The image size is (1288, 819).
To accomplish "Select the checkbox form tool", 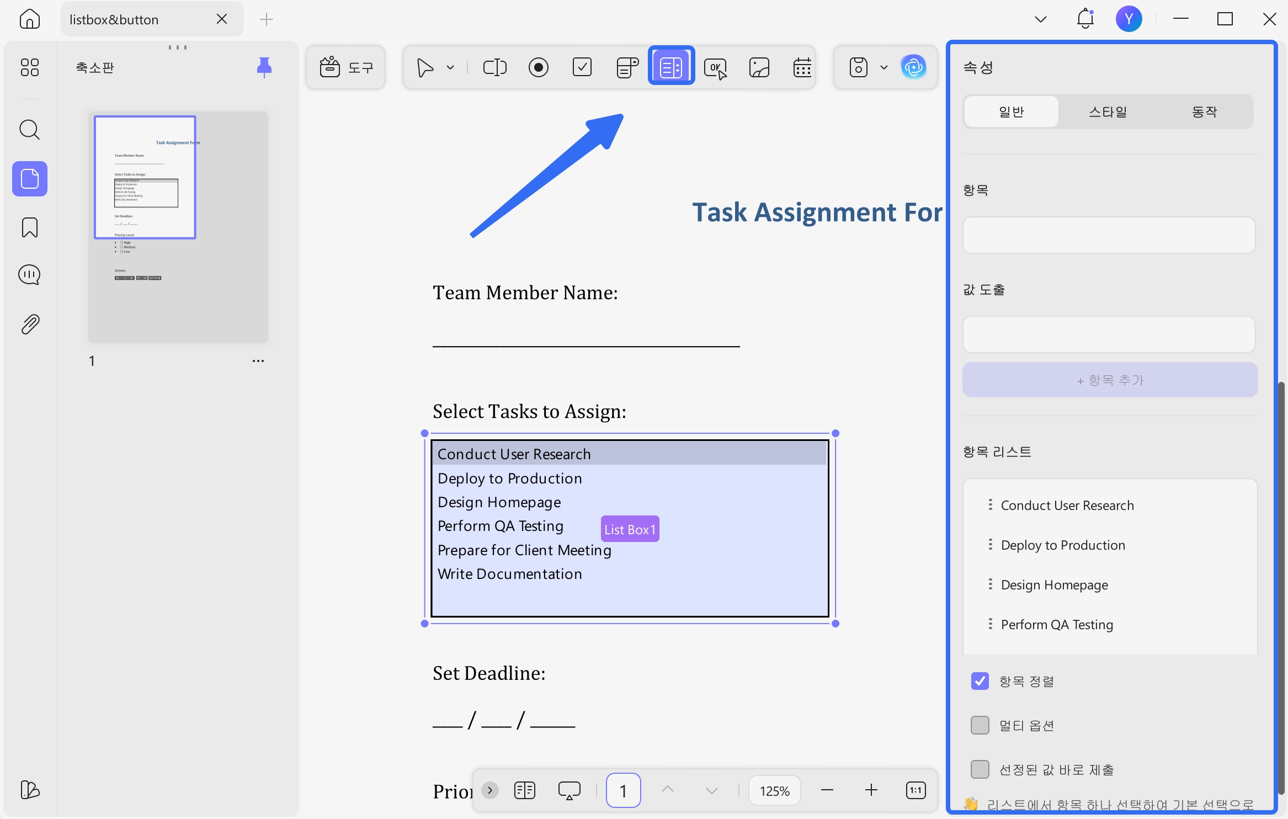I will (x=582, y=67).
